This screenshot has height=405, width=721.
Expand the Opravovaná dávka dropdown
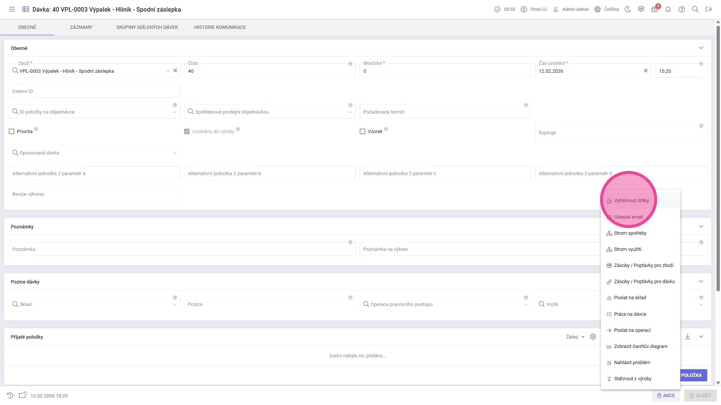coord(175,153)
